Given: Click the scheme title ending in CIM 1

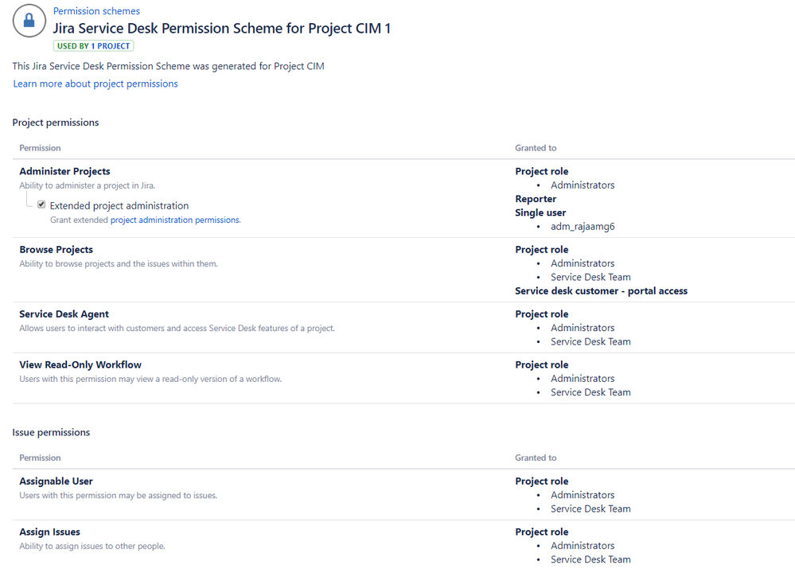Looking at the screenshot, I should [221, 29].
